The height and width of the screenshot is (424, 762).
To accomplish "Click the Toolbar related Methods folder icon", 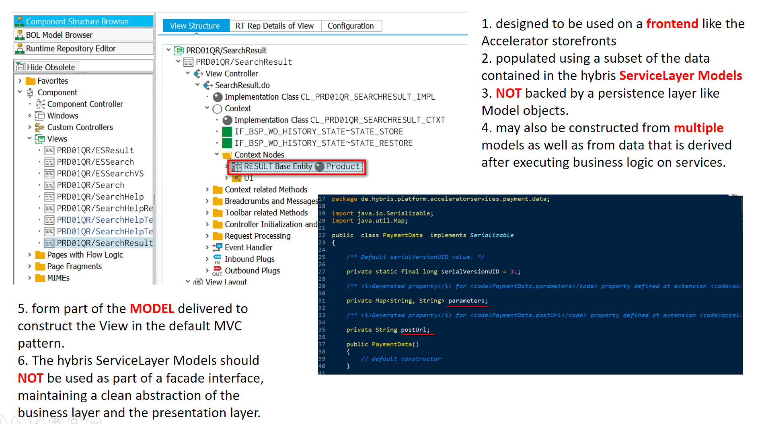I will [218, 213].
